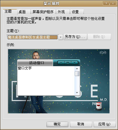Click preview window close X icon

click(x=74, y=63)
